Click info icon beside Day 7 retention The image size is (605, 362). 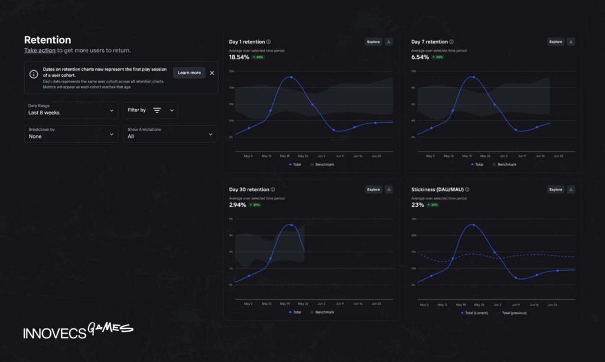point(451,42)
